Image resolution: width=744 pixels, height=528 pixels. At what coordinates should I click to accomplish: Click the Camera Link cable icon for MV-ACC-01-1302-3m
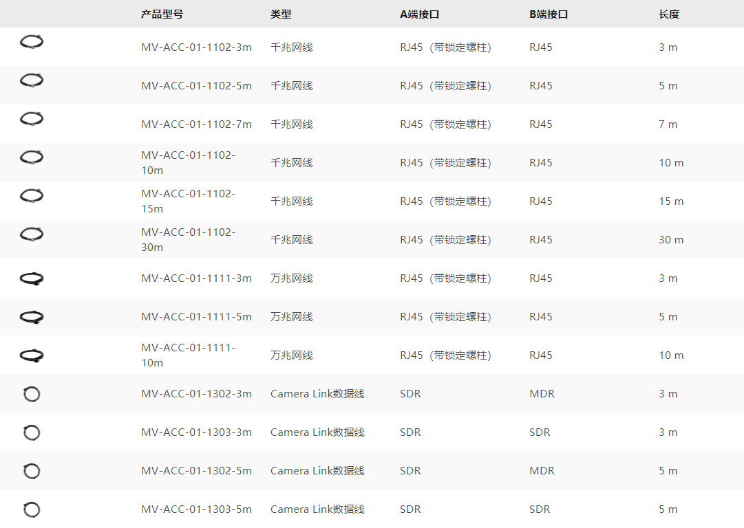click(32, 393)
